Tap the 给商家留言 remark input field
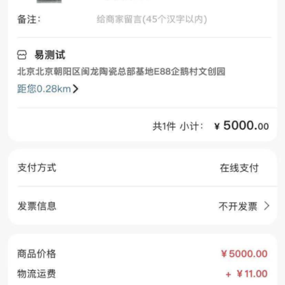Image resolution: width=285 pixels, height=285 pixels. coord(151,20)
